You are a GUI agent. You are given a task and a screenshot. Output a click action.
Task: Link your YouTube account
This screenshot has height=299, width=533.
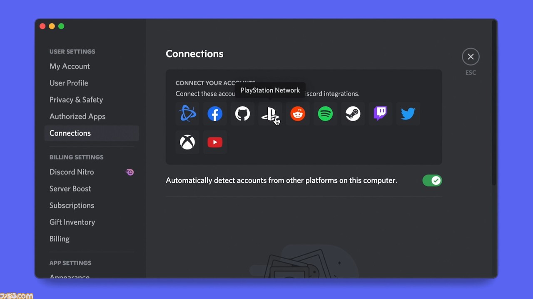pos(215,142)
